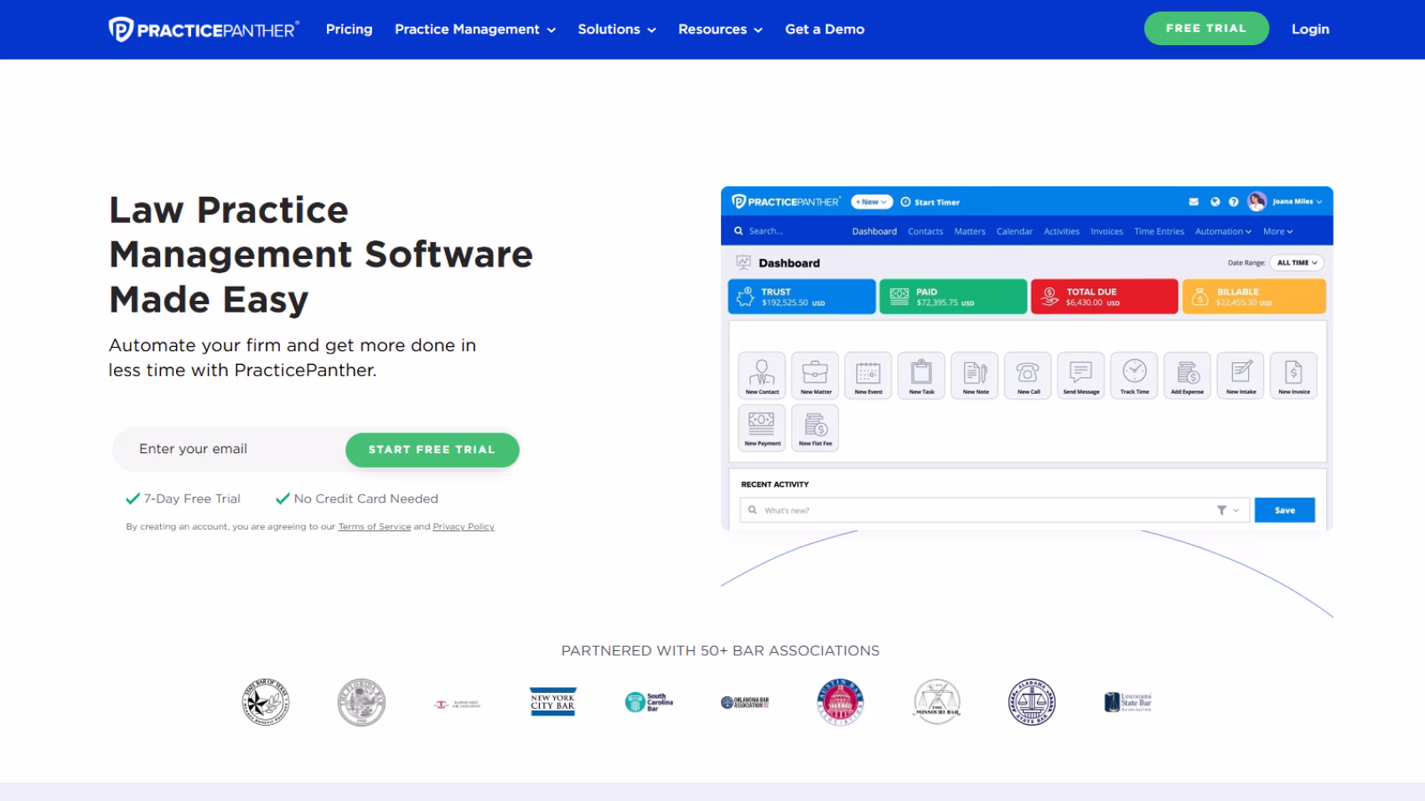Click the New Intake form icon

pos(1241,375)
